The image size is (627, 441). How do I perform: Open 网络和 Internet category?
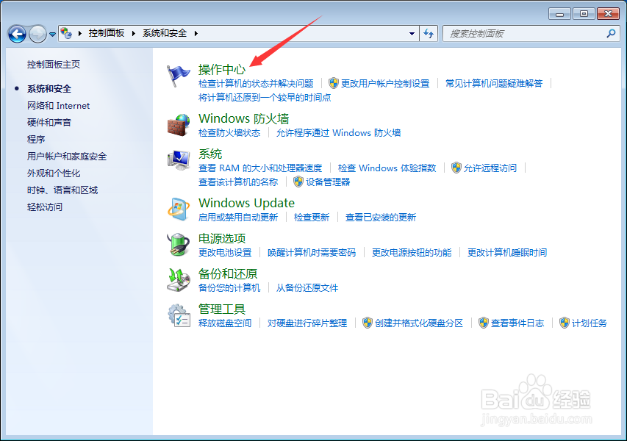[58, 106]
